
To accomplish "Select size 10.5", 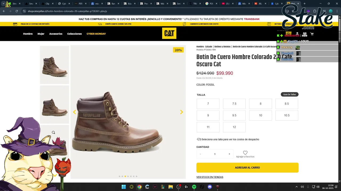I will pyautogui.click(x=287, y=115).
